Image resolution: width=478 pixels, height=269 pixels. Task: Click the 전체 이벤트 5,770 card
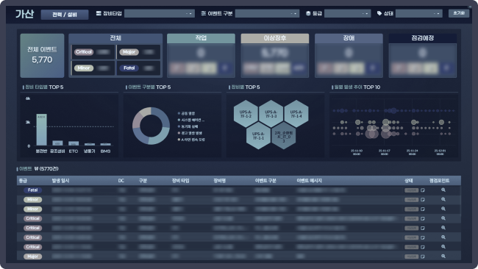tap(42, 55)
